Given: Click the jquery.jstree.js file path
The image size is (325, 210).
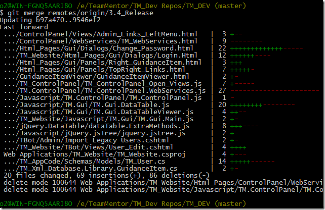Looking at the screenshot, I should (x=95, y=133).
